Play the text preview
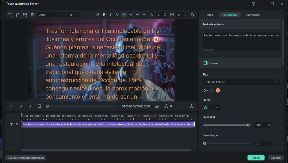 click(30, 106)
